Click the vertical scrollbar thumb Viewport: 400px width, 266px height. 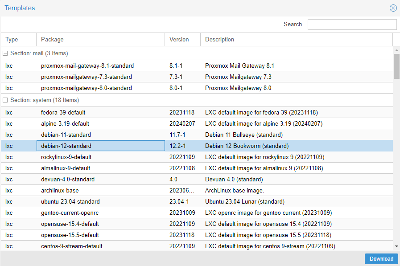[396, 66]
